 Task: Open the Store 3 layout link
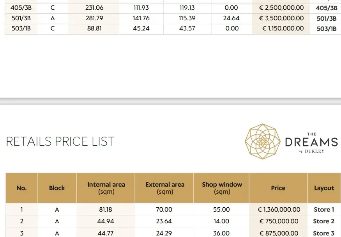[x=324, y=233]
